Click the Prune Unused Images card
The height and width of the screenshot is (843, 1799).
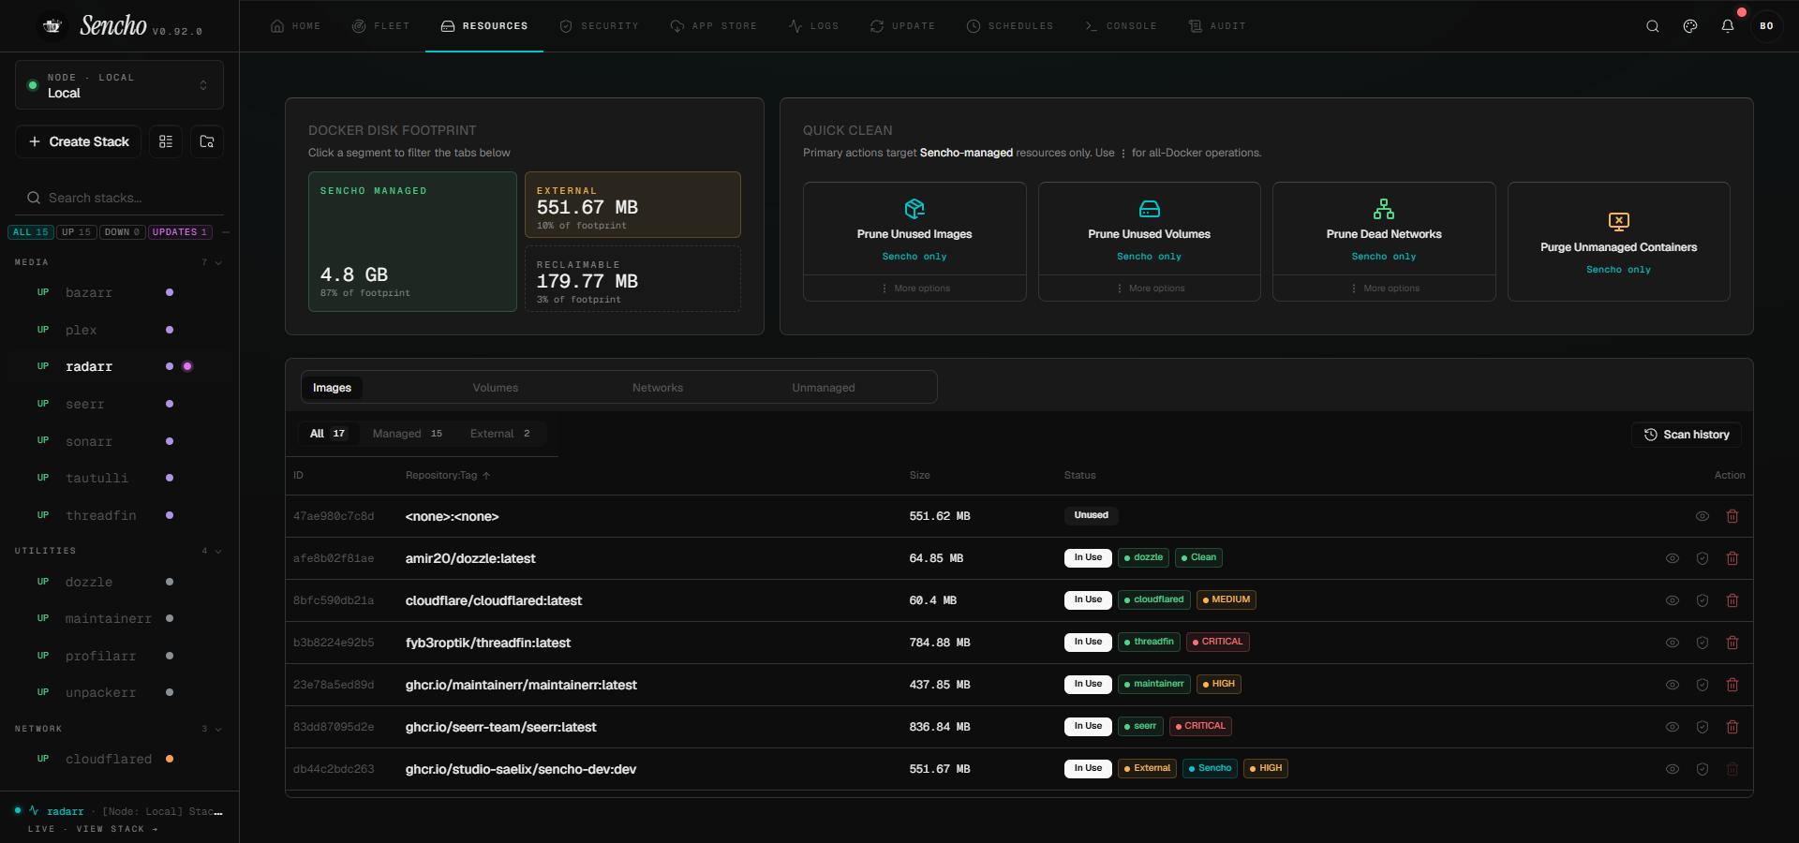[x=914, y=229]
